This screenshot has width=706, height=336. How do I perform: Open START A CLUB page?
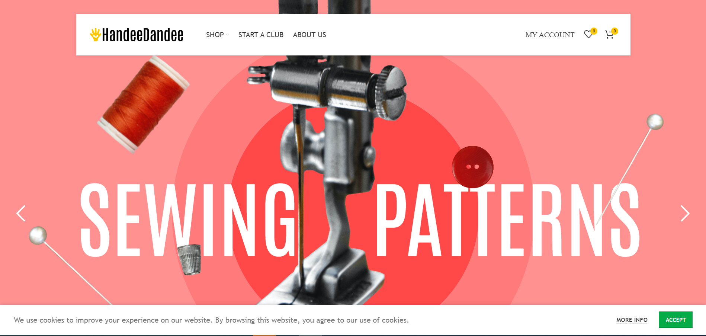[x=261, y=35]
